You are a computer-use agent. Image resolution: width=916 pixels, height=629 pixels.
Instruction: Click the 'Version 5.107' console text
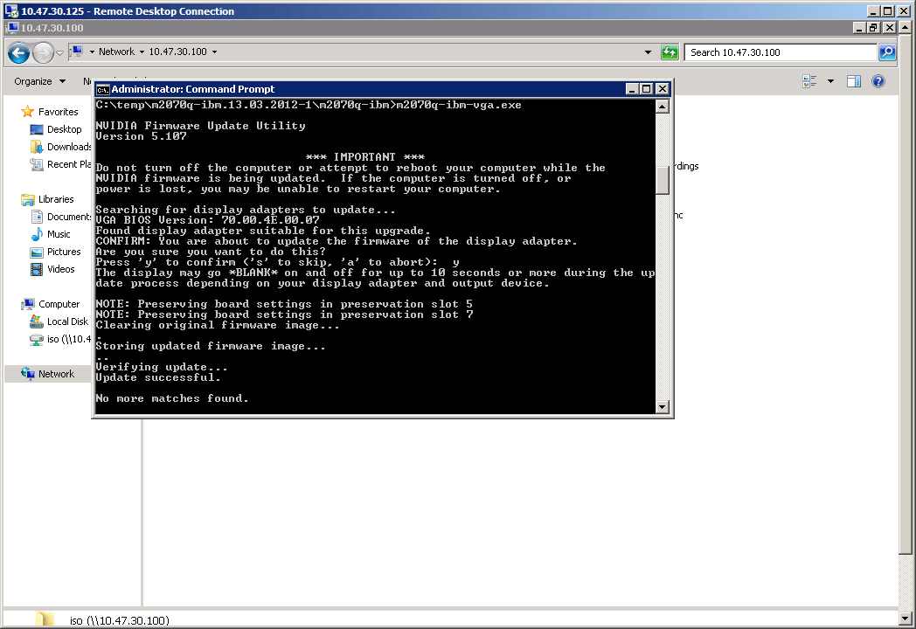point(142,136)
